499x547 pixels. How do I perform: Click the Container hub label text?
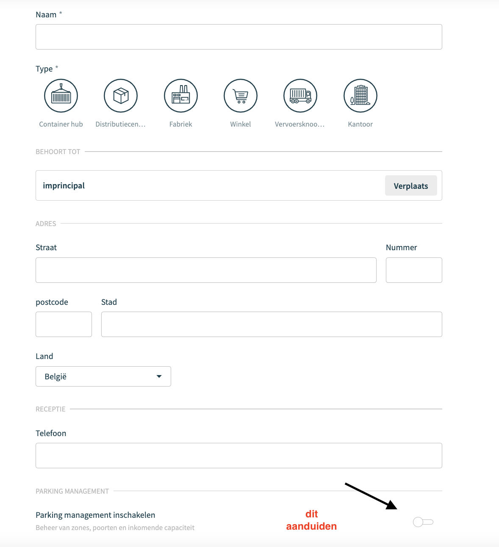coord(61,124)
